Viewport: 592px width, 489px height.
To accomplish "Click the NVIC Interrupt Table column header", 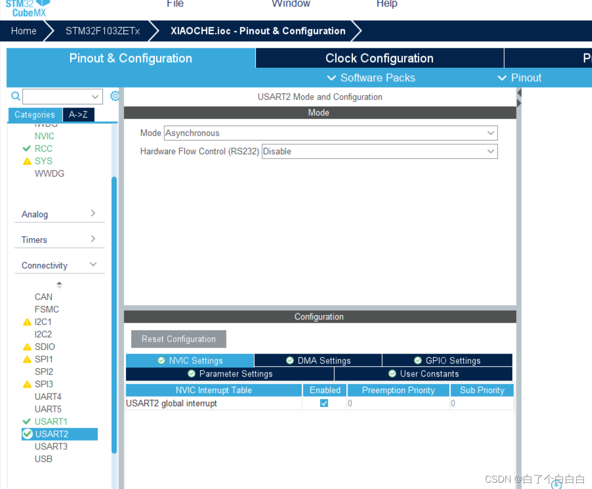I will coord(214,390).
